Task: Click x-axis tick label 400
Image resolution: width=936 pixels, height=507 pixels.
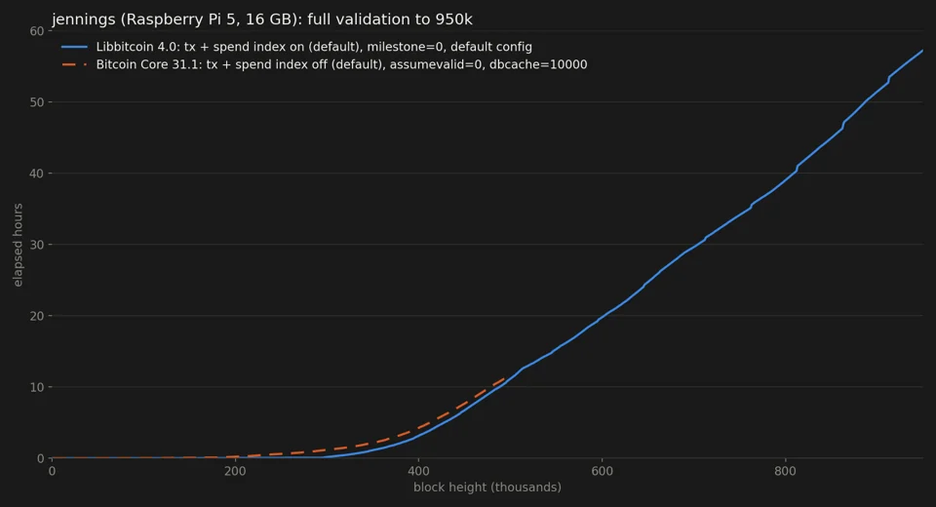Action: click(x=418, y=471)
